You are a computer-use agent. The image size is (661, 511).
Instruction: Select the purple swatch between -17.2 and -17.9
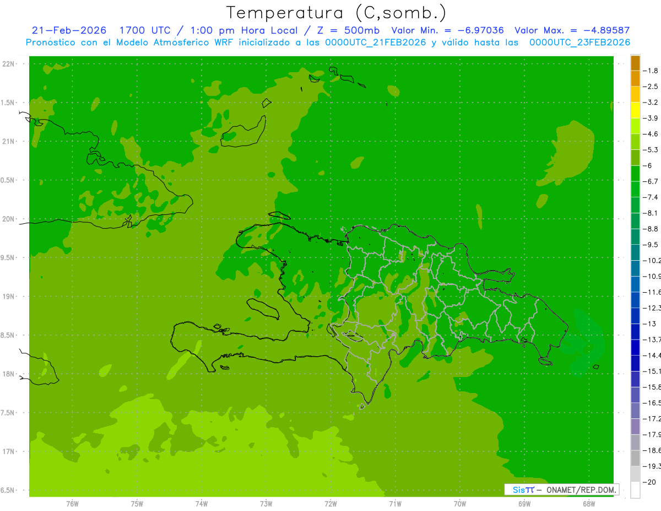coord(635,426)
